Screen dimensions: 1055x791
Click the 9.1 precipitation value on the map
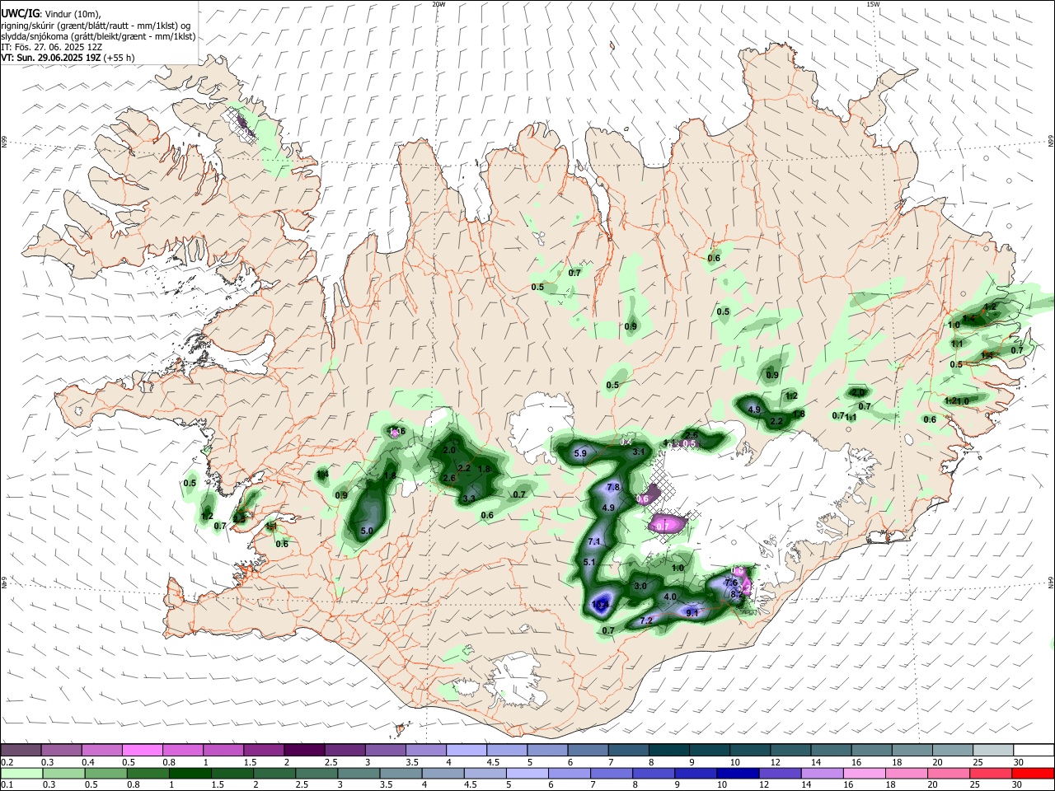click(692, 613)
